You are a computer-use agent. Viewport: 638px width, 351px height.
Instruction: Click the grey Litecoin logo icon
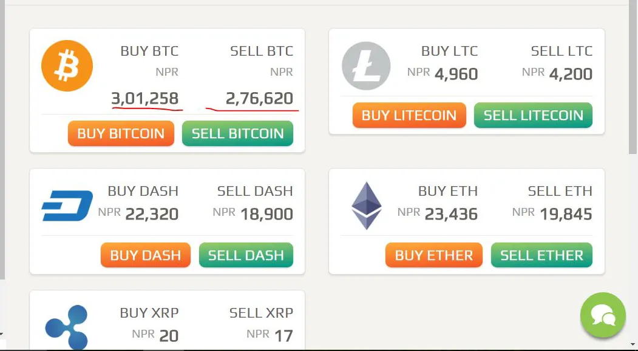pyautogui.click(x=366, y=65)
